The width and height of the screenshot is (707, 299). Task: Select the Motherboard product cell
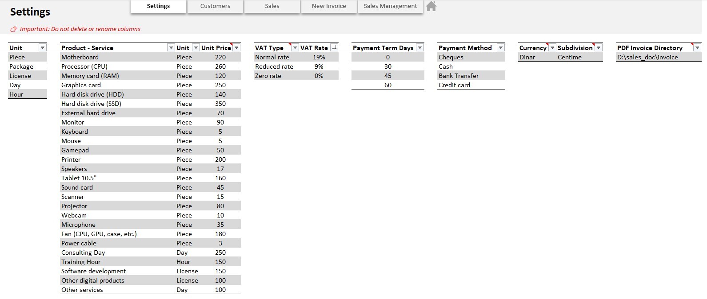point(118,57)
